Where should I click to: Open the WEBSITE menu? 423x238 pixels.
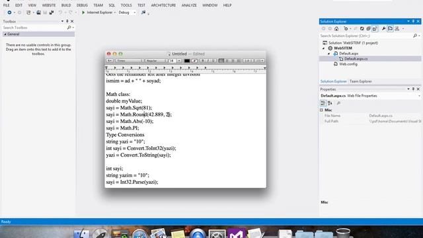coord(49,5)
